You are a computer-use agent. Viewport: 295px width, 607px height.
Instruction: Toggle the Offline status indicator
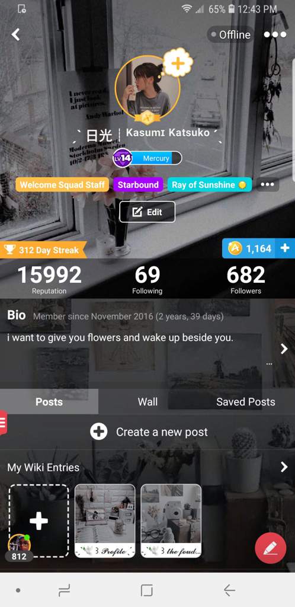tap(230, 35)
